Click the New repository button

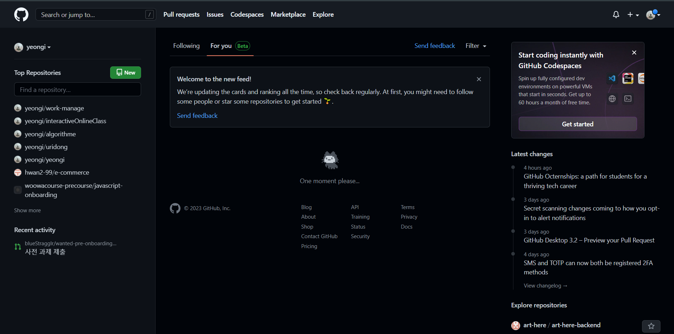click(x=125, y=72)
